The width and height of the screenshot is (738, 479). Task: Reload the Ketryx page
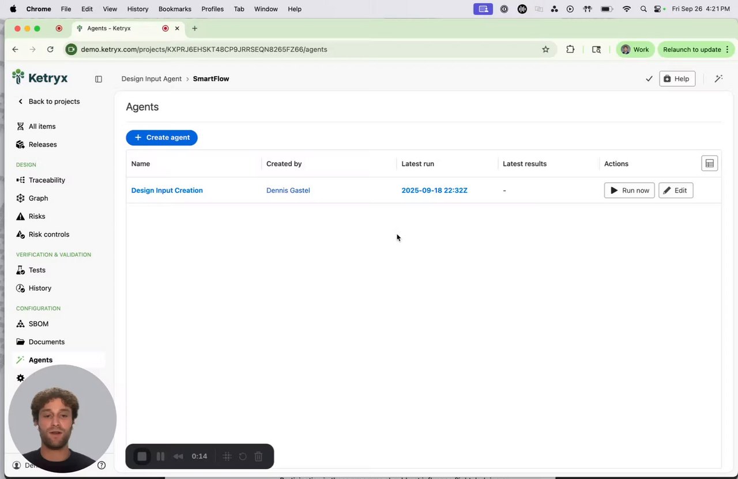[50, 50]
